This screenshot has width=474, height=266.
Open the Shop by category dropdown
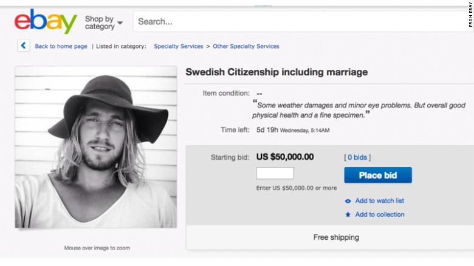[x=104, y=23]
